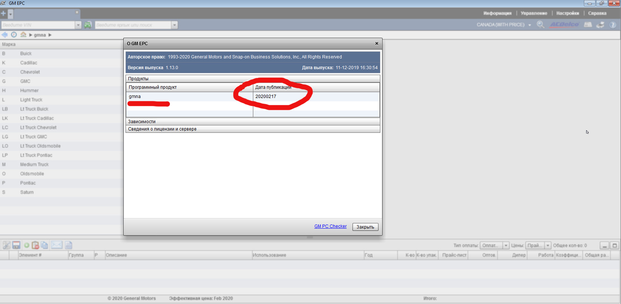Expand the Продукты section header
The image size is (621, 304).
[x=253, y=79]
